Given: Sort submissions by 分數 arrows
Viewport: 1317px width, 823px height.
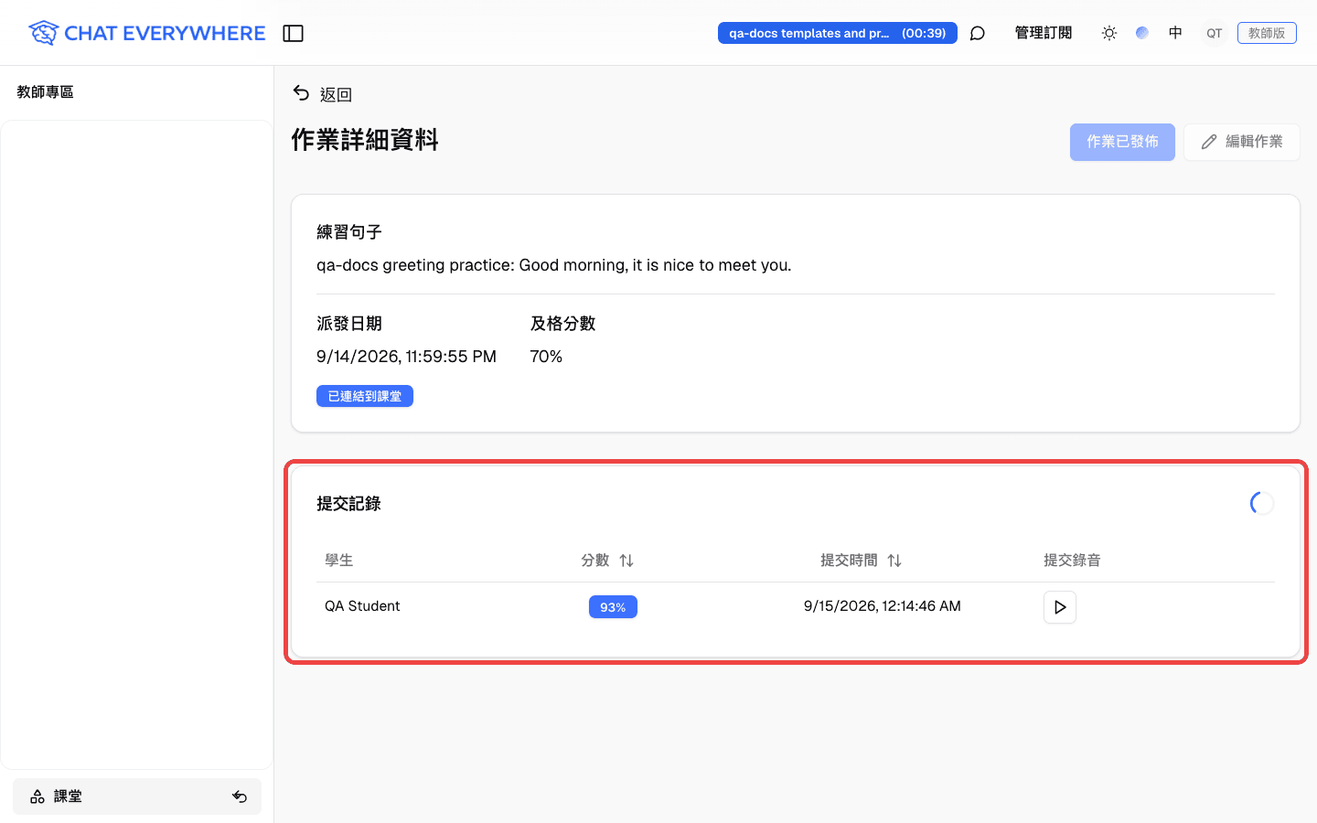Looking at the screenshot, I should point(626,561).
